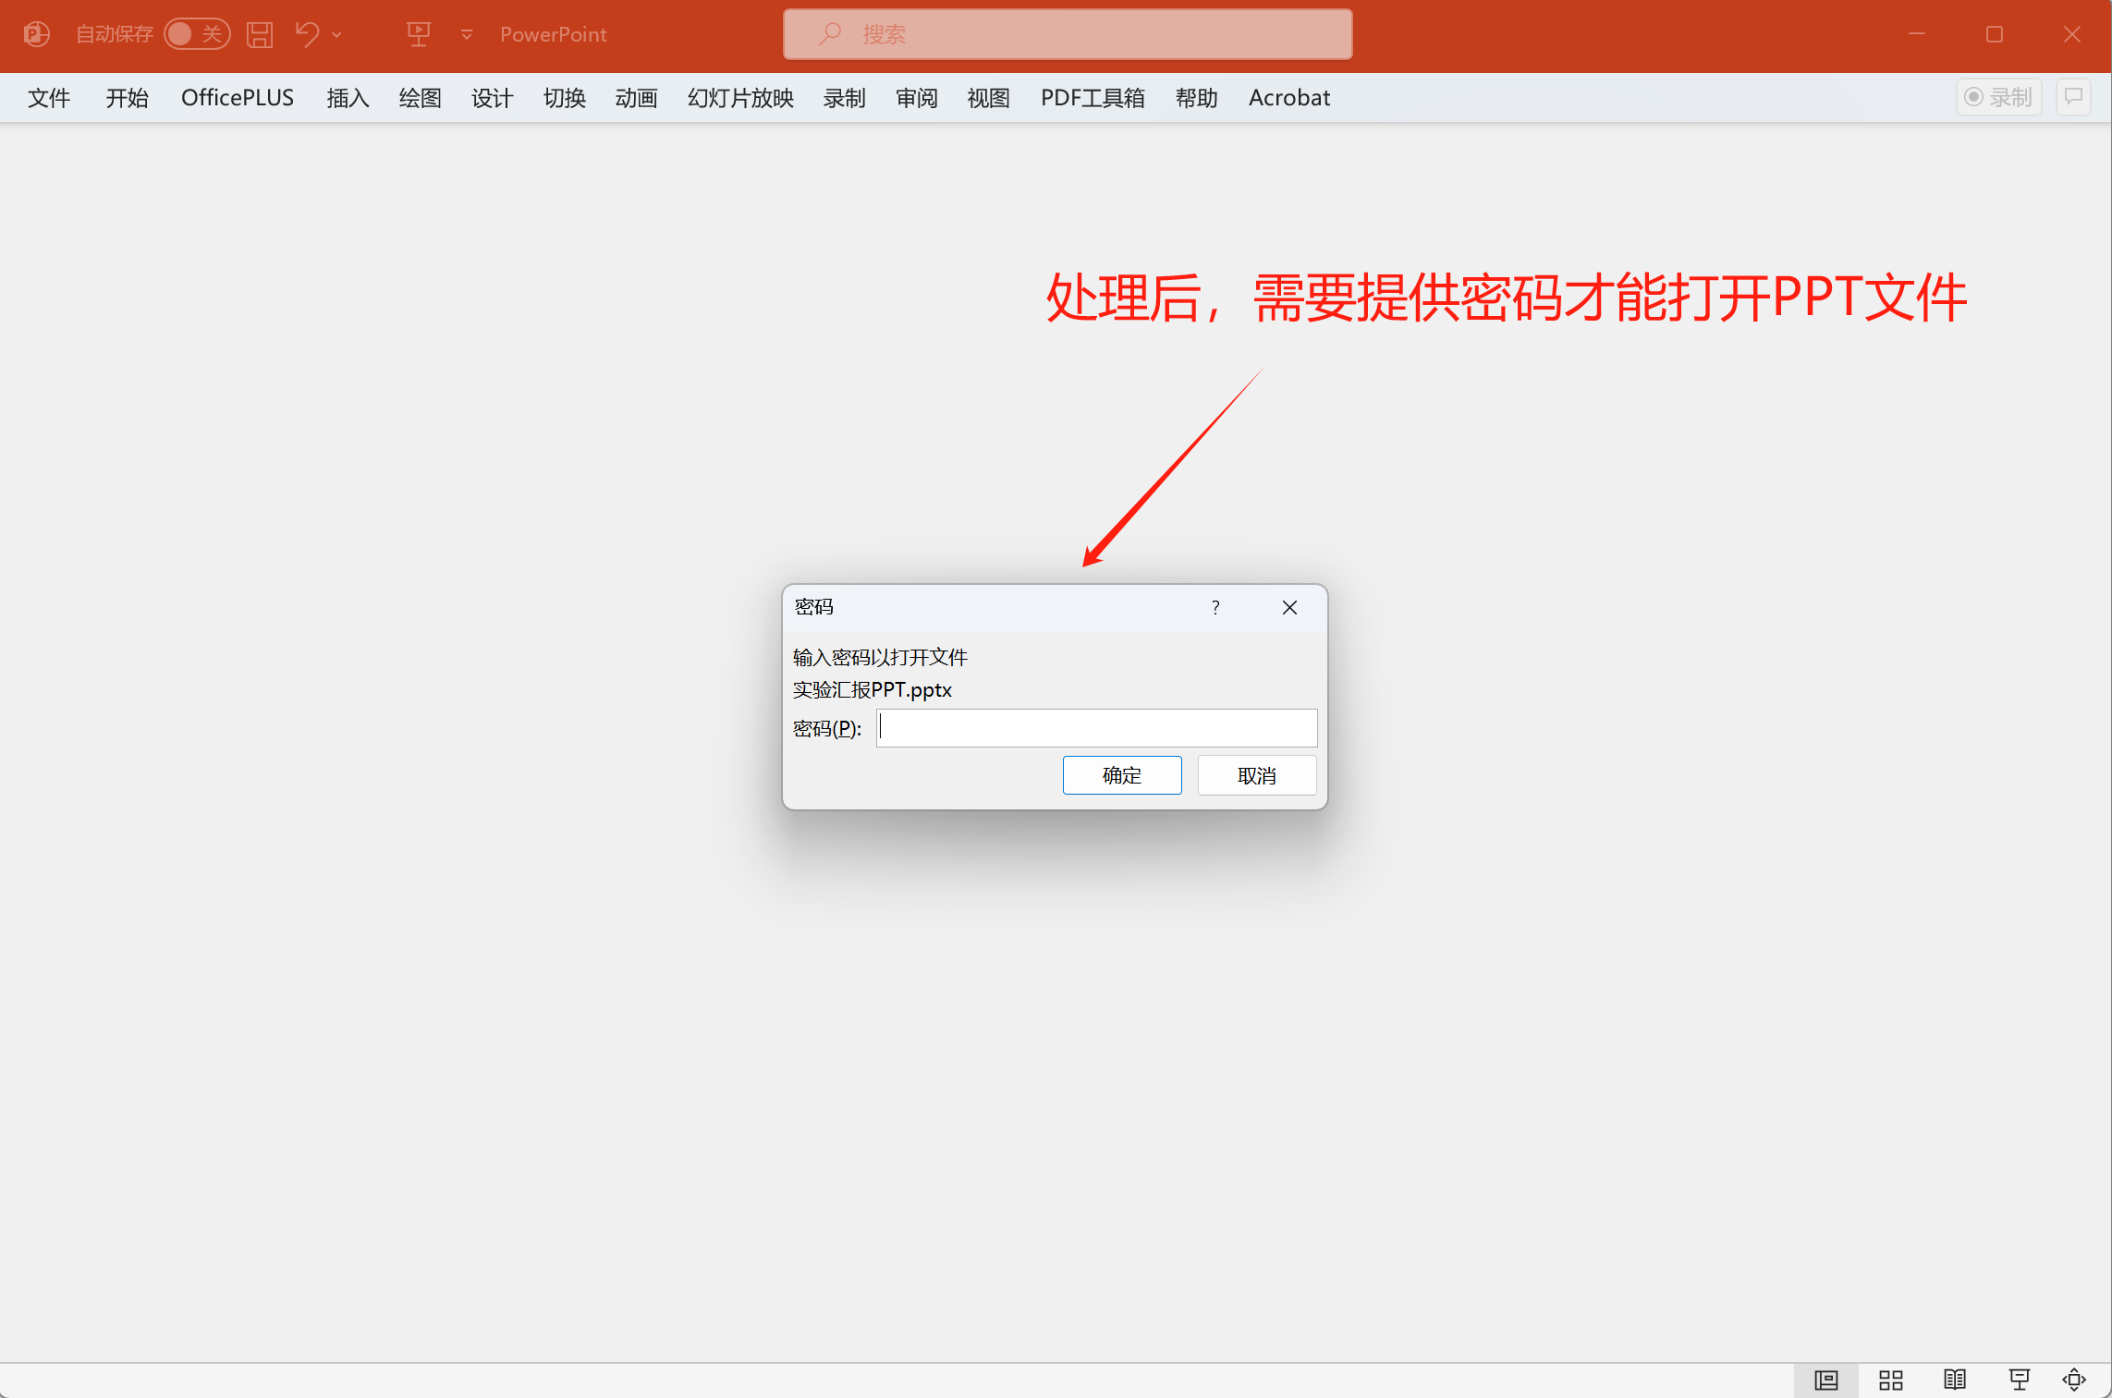Viewport: 2112px width, 1398px height.
Task: Cancel the password dialog via 取消
Action: (1256, 775)
